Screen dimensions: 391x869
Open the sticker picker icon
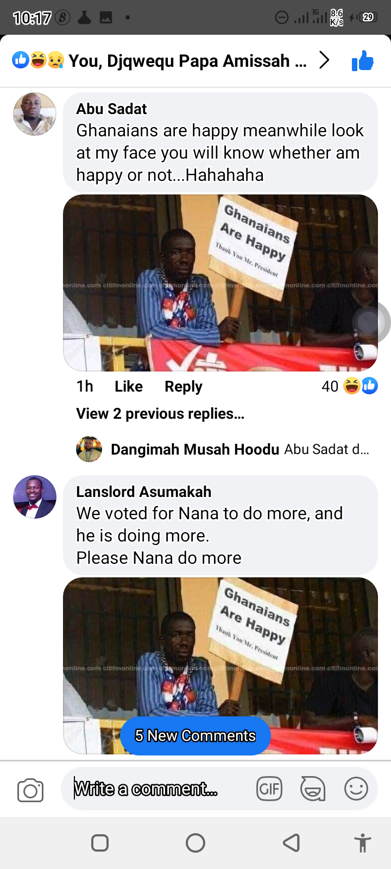313,789
